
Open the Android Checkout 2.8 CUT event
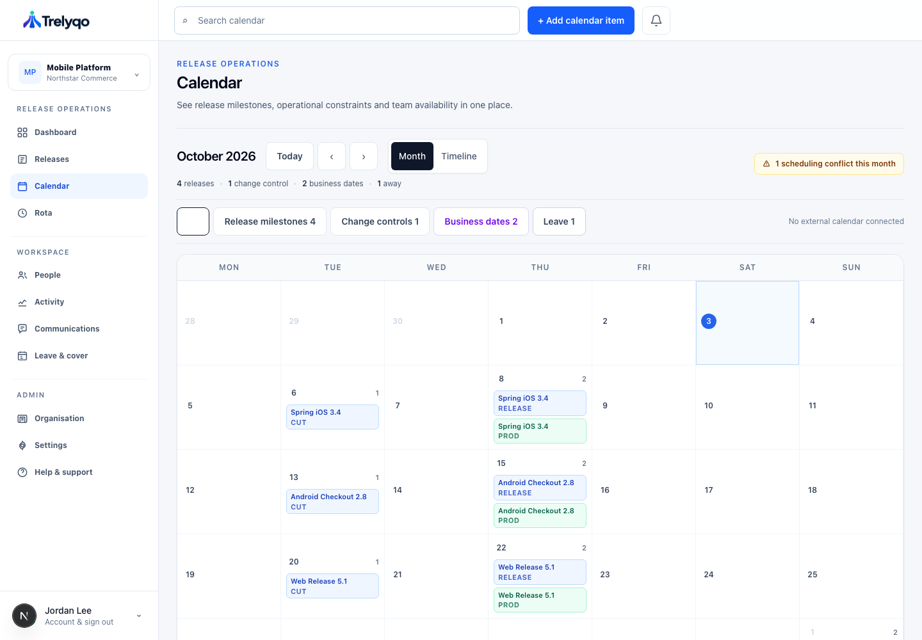pyautogui.click(x=332, y=502)
